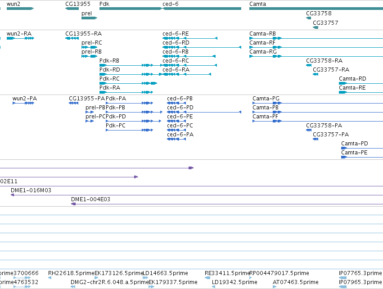The width and height of the screenshot is (383, 289).
Task: Select the prel-PC protein label
Action: click(95, 117)
